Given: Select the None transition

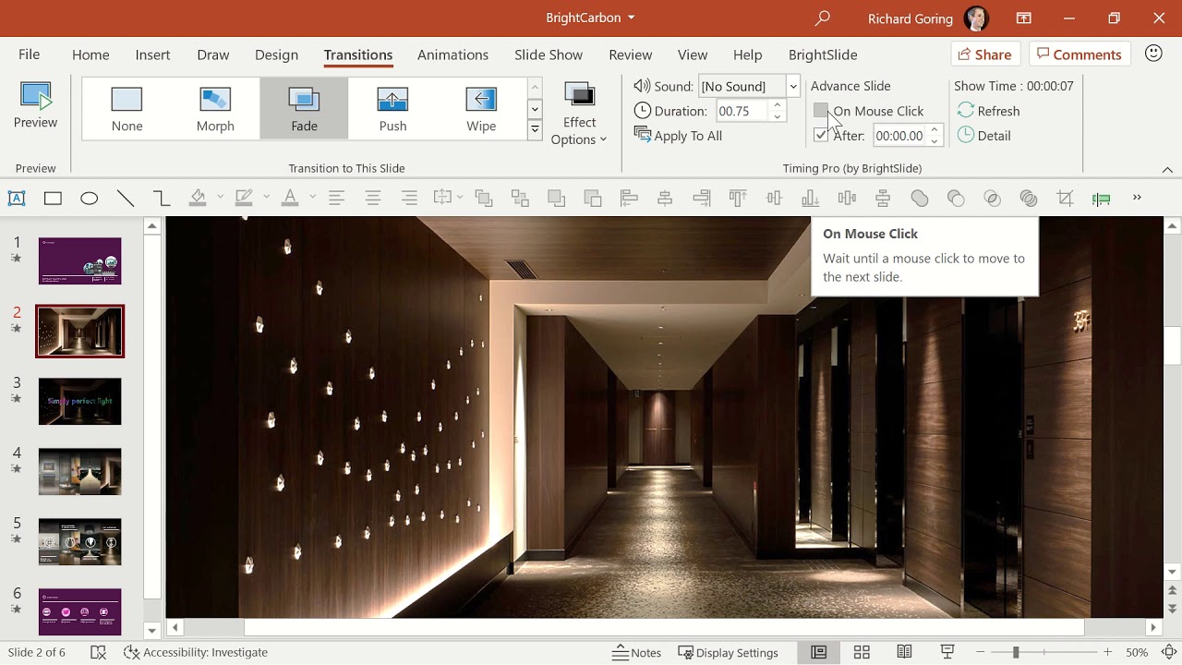Looking at the screenshot, I should tap(127, 109).
